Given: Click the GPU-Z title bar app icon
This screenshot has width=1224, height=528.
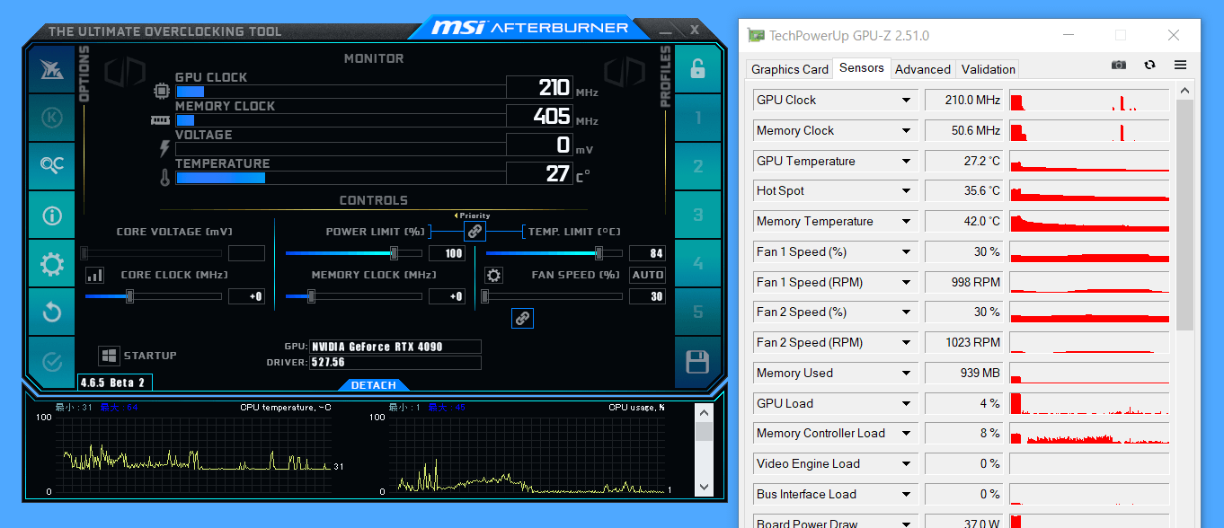Looking at the screenshot, I should [757, 36].
